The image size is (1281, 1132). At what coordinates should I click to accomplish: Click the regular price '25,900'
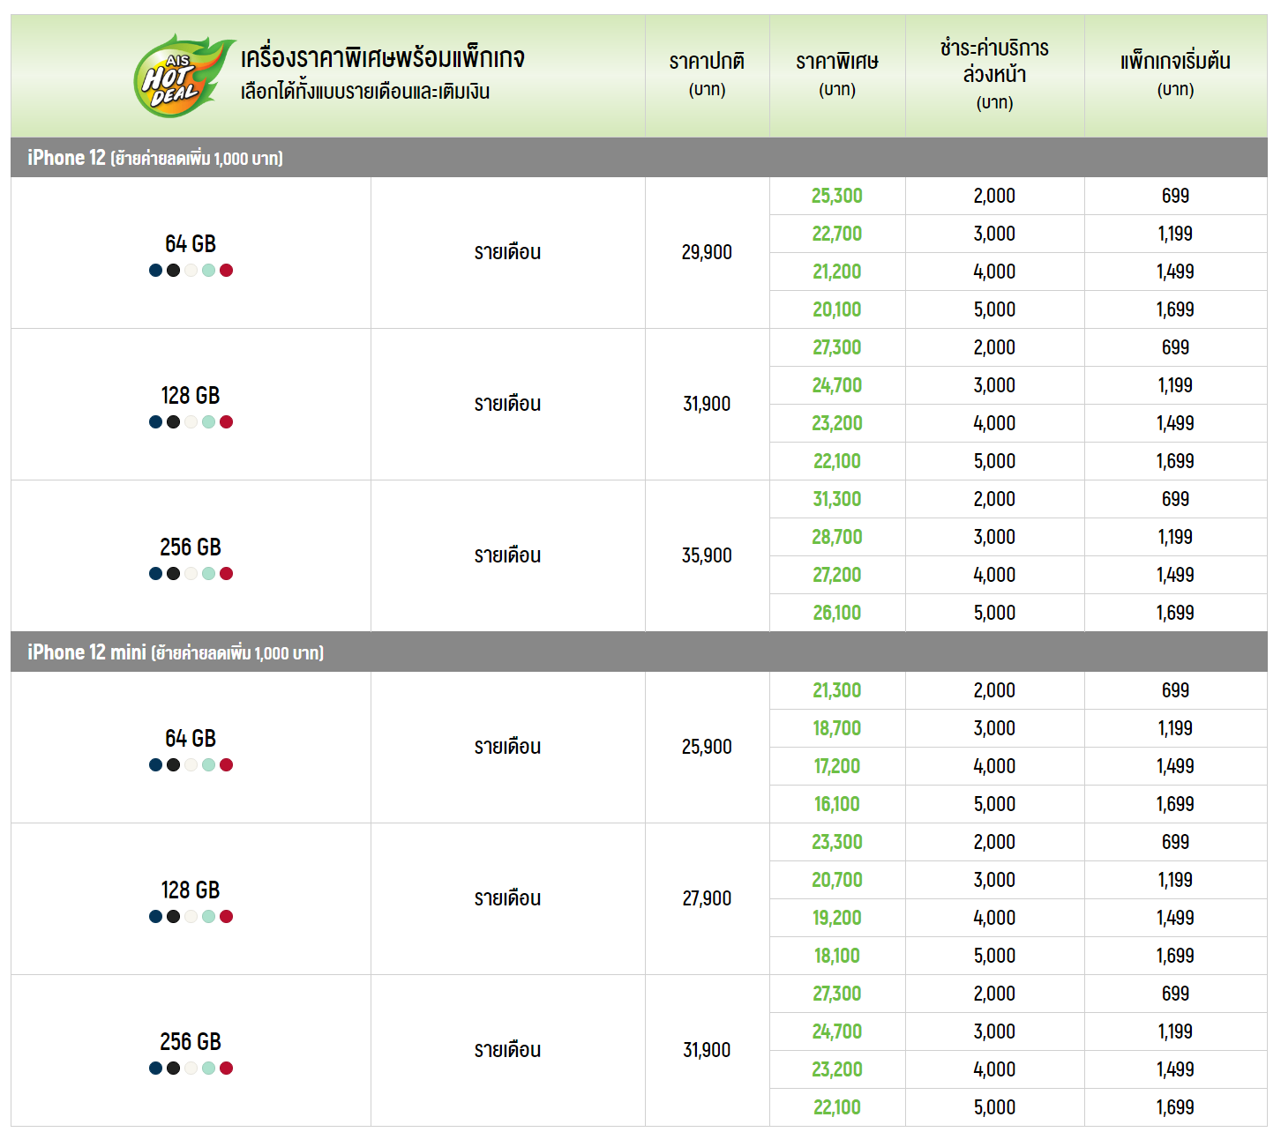[707, 747]
